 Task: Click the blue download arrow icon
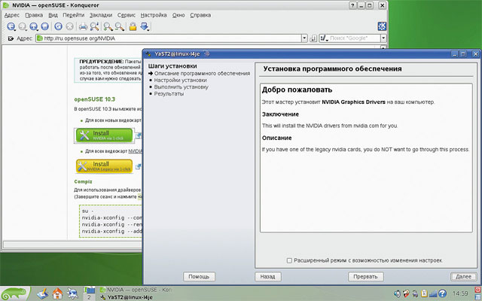(144, 26)
